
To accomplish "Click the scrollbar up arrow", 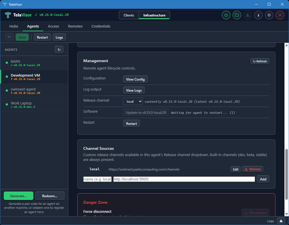I will click(286, 45).
